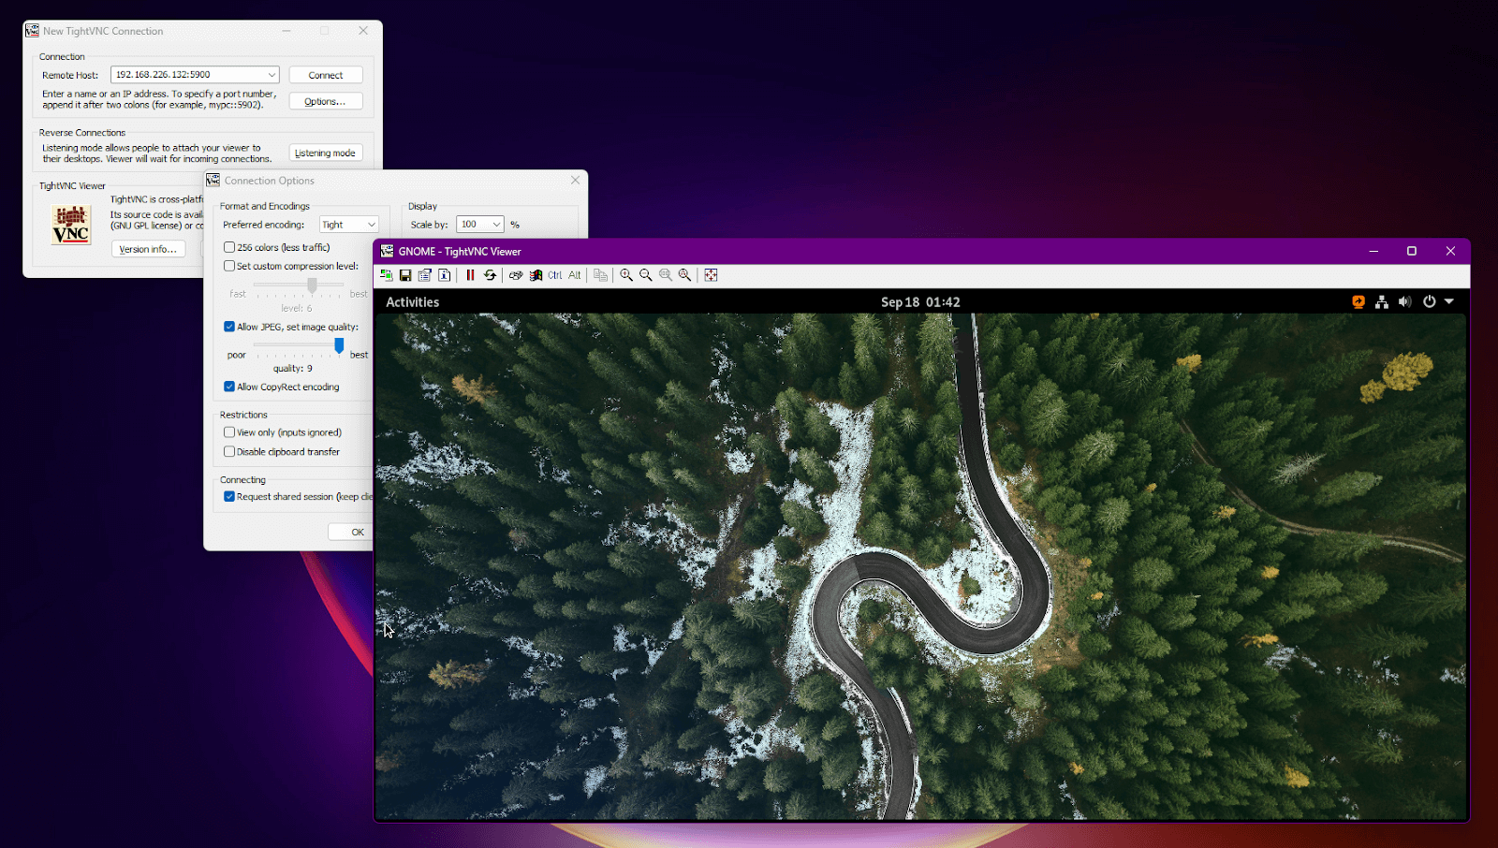The height and width of the screenshot is (848, 1498).
Task: Click the New Connection toolbar icon
Action: 386,275
